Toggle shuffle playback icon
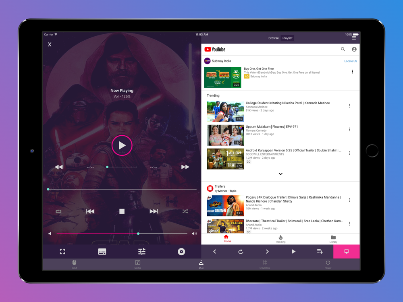The image size is (403, 302). pos(185,211)
